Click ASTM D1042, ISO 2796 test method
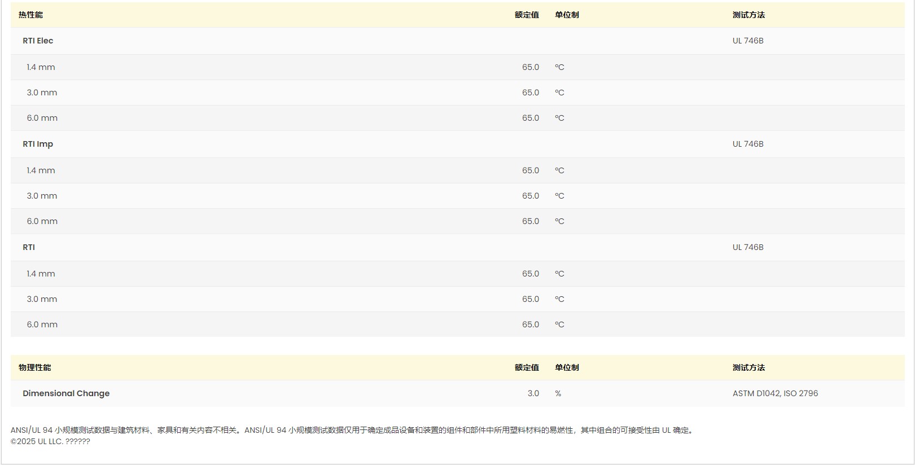915x465 pixels. (x=775, y=393)
